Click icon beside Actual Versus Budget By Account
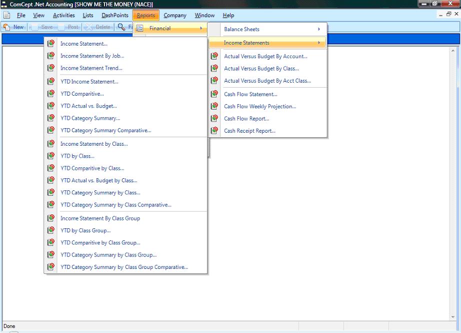This screenshot has width=461, height=333. point(214,57)
